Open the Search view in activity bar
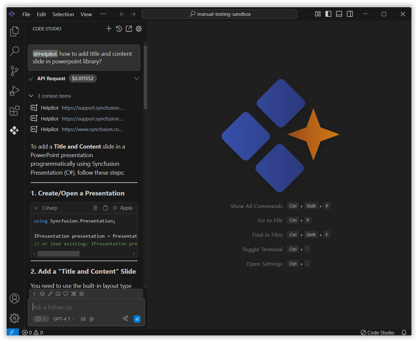 pos(15,51)
